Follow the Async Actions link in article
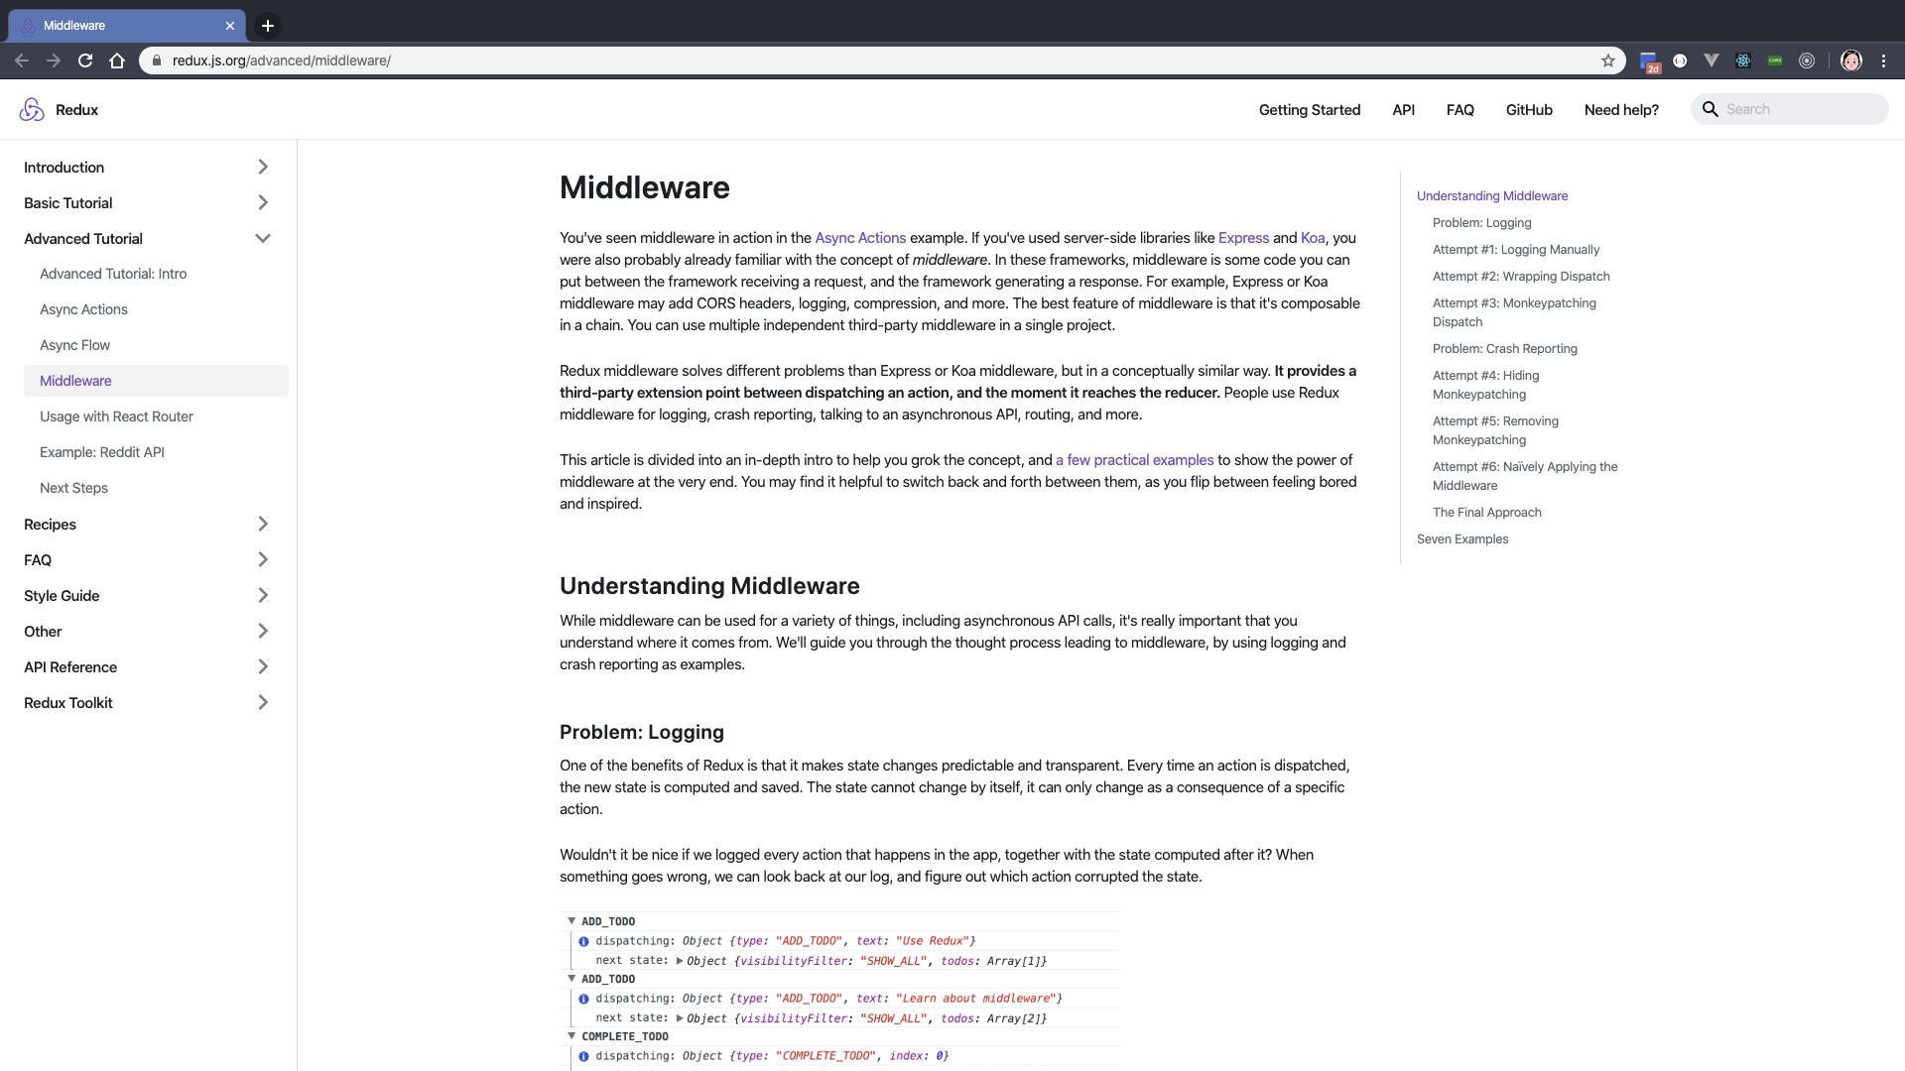Viewport: 1905px width, 1071px height. pyautogui.click(x=860, y=238)
